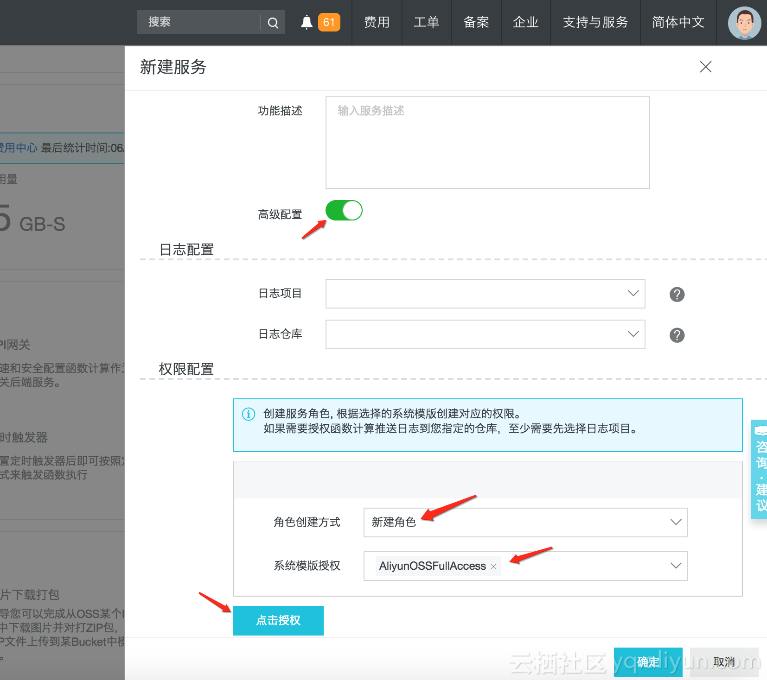Open the user avatar menu
The width and height of the screenshot is (767, 680).
[744, 23]
